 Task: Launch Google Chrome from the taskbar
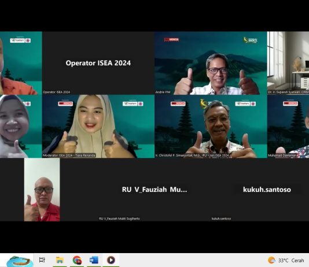click(x=77, y=260)
